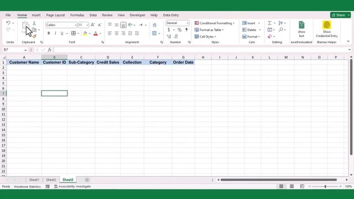The image size is (354, 199).
Task: Increase font size with larger A icon
Action: [x=92, y=25]
